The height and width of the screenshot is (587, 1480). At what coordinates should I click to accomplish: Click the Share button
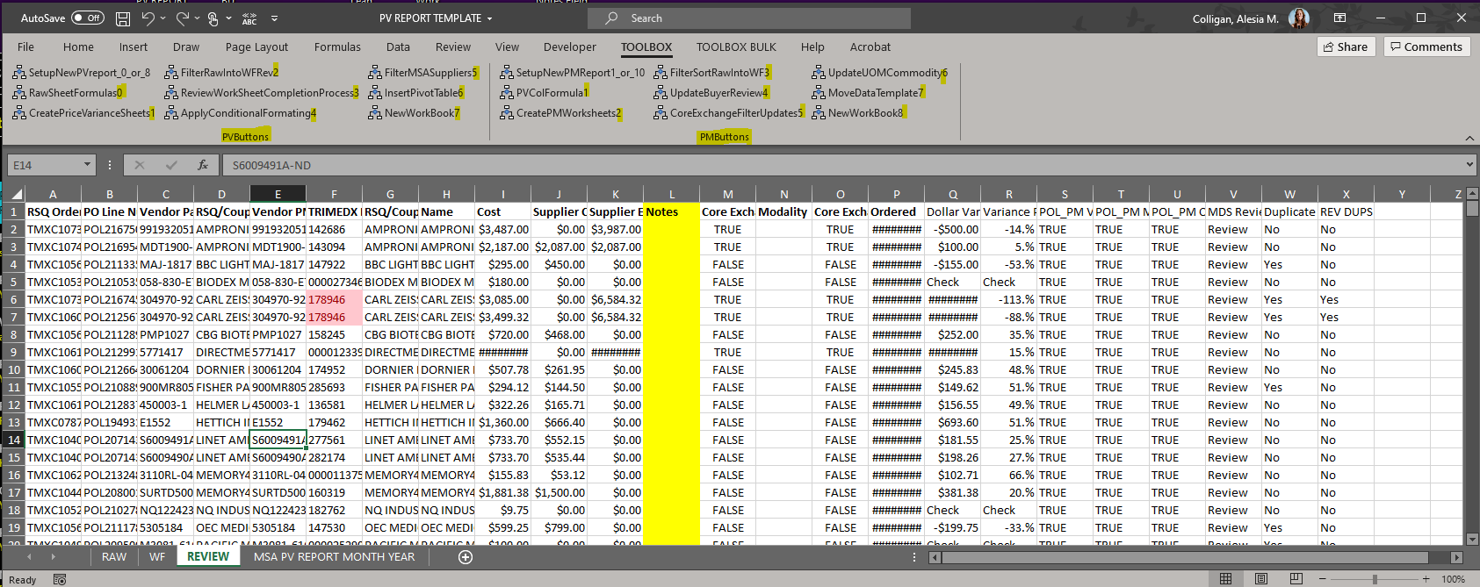1345,47
